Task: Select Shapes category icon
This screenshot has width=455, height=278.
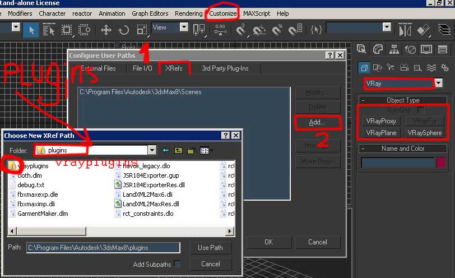Action: (x=377, y=68)
